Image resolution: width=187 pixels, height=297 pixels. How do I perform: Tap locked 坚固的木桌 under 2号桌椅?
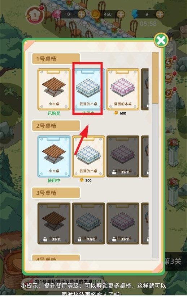pyautogui.click(x=123, y=156)
